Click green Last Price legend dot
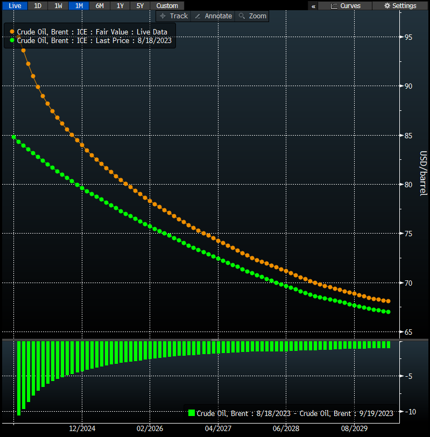The image size is (430, 437). 12,40
